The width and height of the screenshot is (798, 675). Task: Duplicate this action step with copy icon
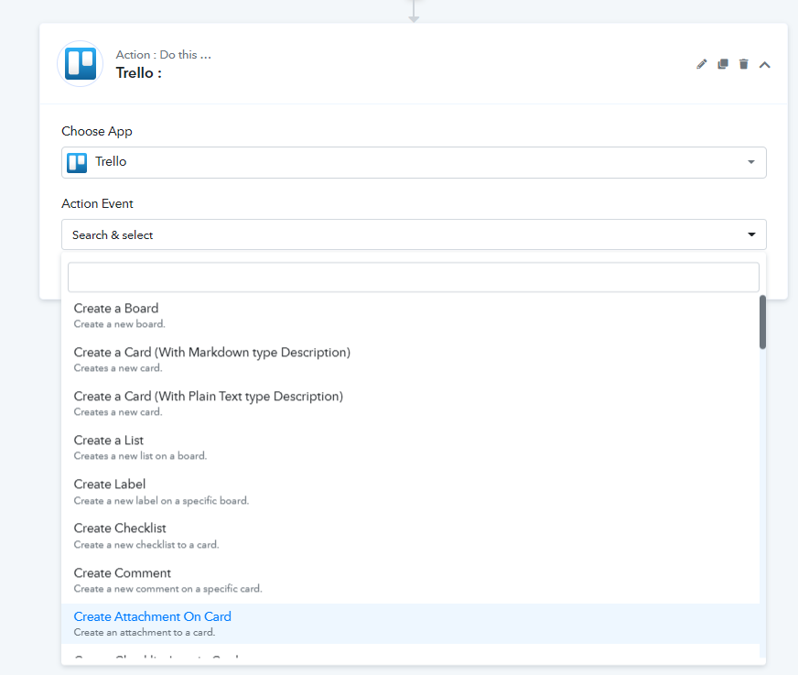[723, 64]
